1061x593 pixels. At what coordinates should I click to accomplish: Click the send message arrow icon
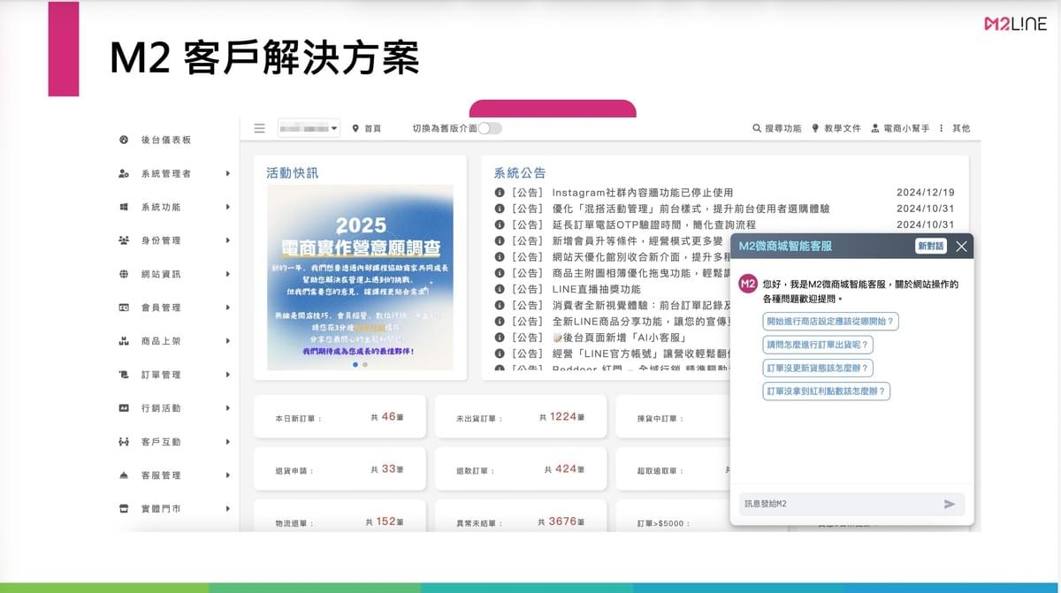point(950,504)
